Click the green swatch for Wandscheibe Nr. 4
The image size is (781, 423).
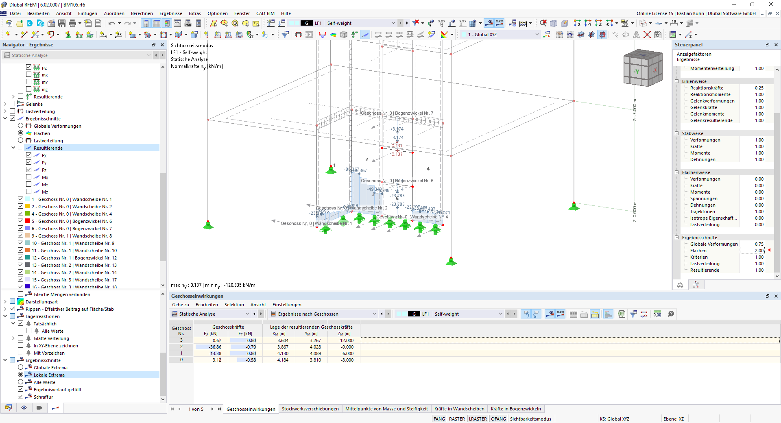tap(28, 214)
